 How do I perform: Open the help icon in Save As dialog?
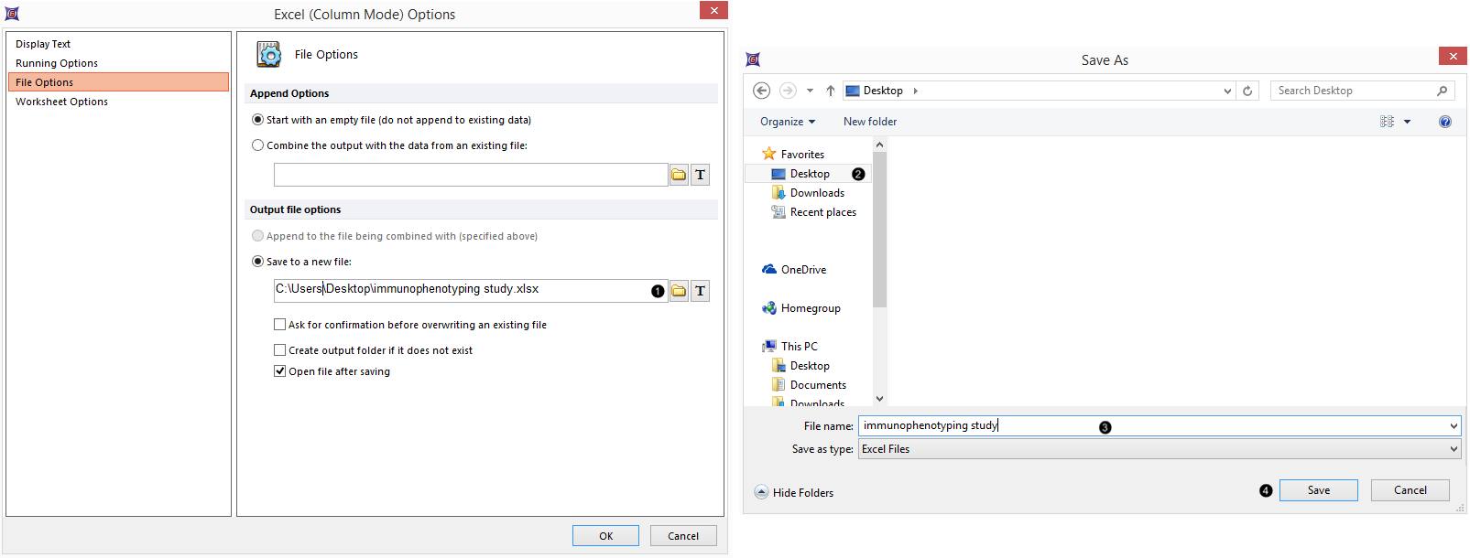pyautogui.click(x=1444, y=122)
